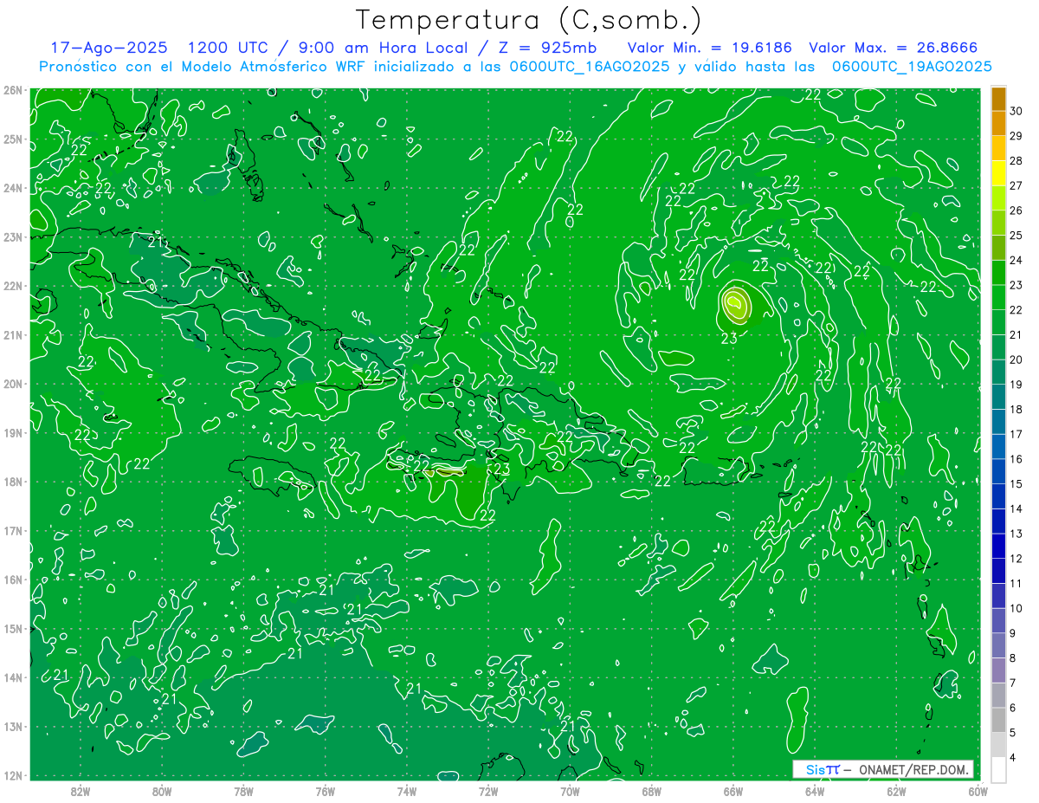Click the 62W longitude axis label
1039x803 pixels.
[x=896, y=790]
